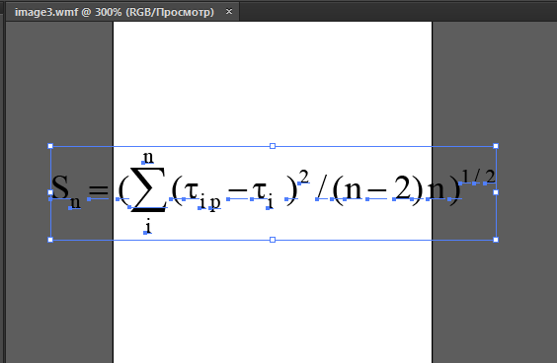Click the summation sigma symbol

click(148, 189)
